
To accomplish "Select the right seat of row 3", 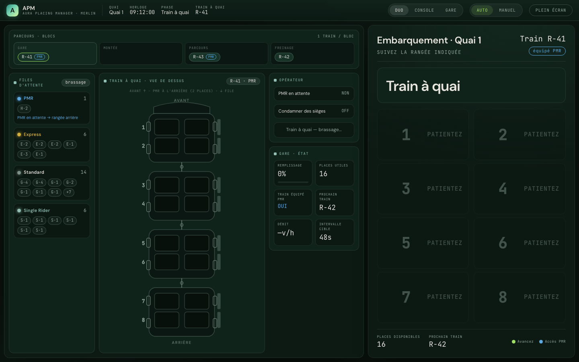I will pyautogui.click(x=197, y=185).
